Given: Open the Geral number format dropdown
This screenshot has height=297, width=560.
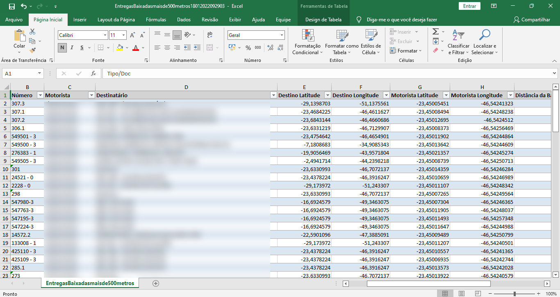Looking at the screenshot, I should coord(282,35).
